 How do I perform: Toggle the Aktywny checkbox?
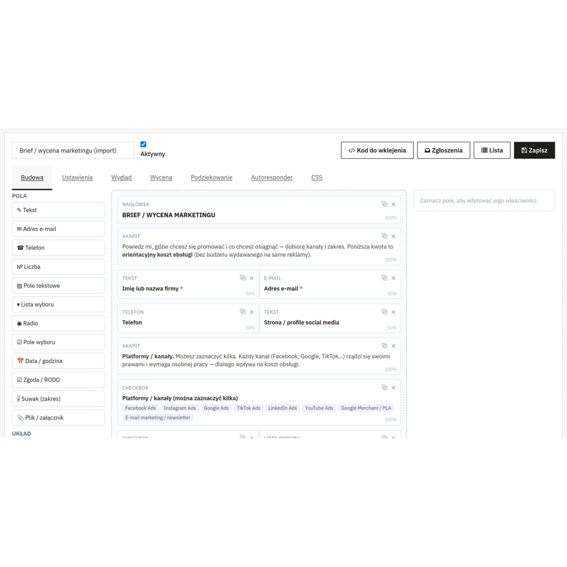143,144
